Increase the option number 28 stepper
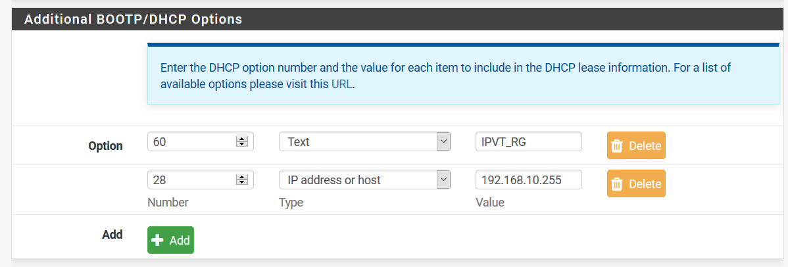Viewport: 788px width, 267px height. pyautogui.click(x=241, y=177)
